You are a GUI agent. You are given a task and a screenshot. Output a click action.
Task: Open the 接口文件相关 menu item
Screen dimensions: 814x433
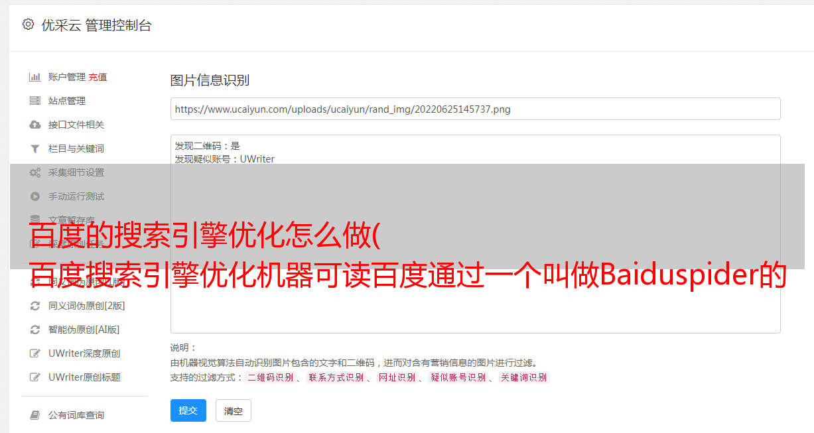76,125
